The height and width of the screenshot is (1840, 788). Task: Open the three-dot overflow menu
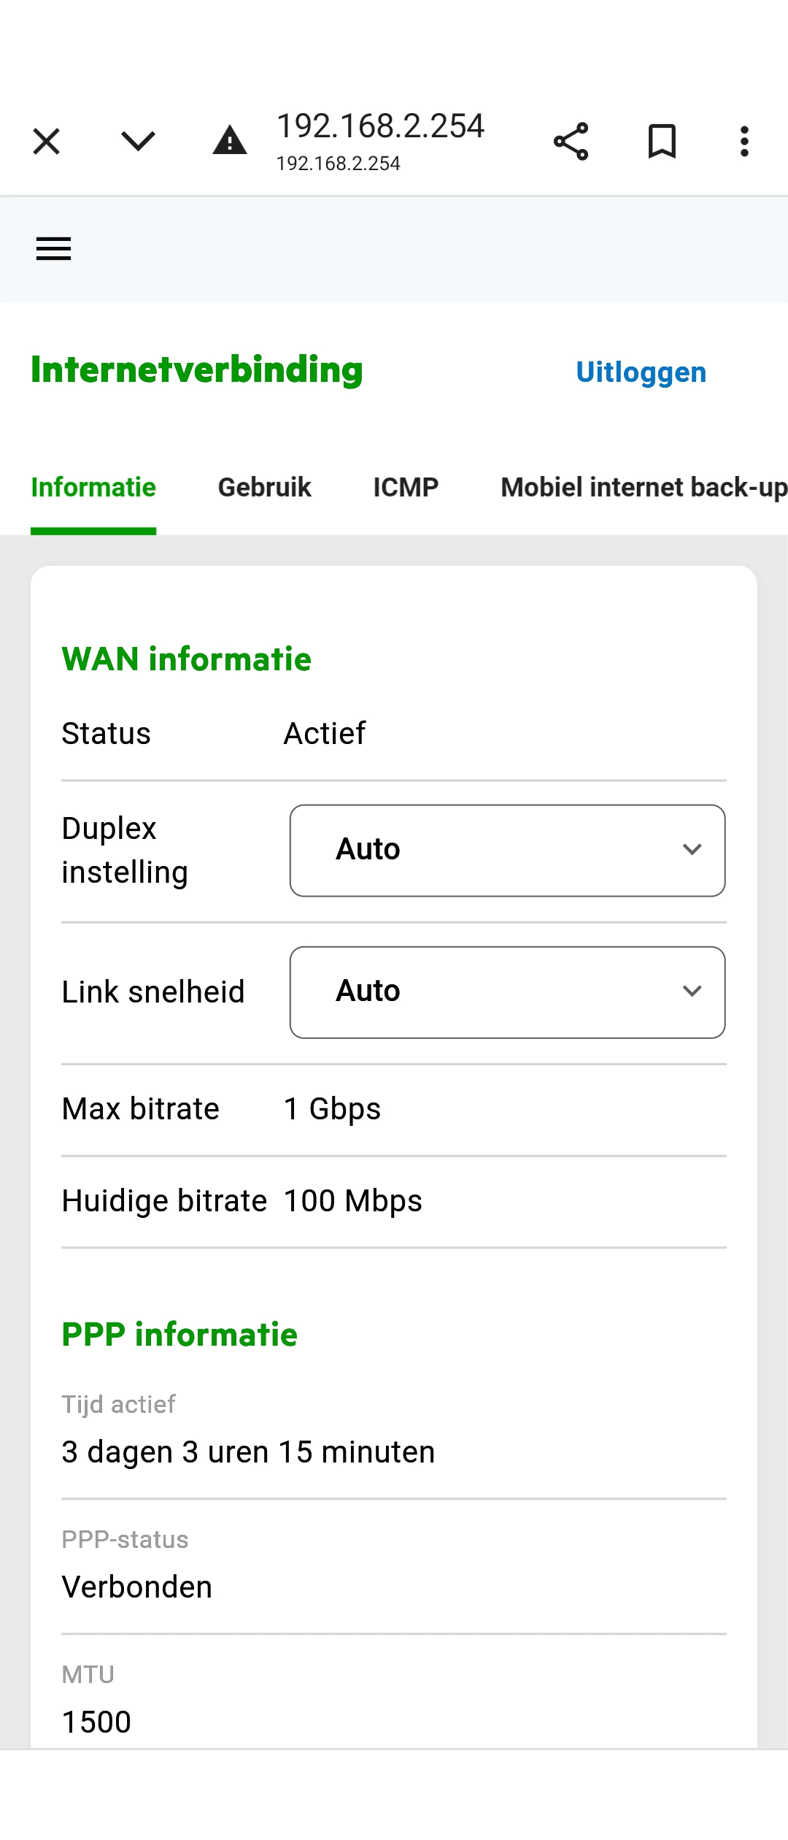(744, 142)
